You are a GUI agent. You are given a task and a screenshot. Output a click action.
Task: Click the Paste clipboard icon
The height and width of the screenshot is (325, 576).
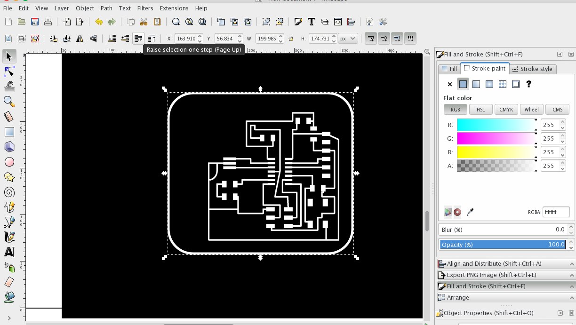pyautogui.click(x=157, y=22)
